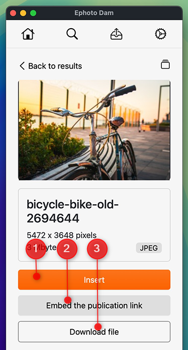Open the magnifying glass search icon
188x350 pixels.
coord(72,34)
